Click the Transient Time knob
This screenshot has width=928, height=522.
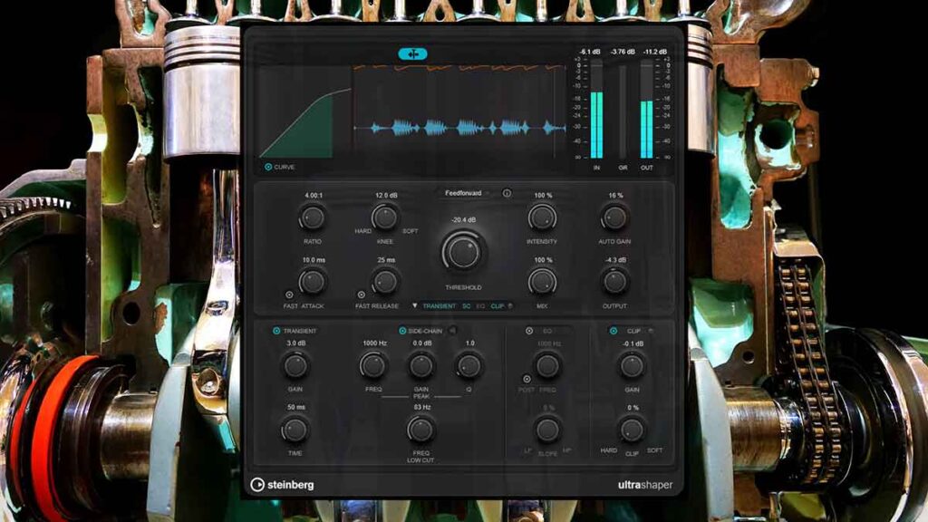pyautogui.click(x=295, y=430)
